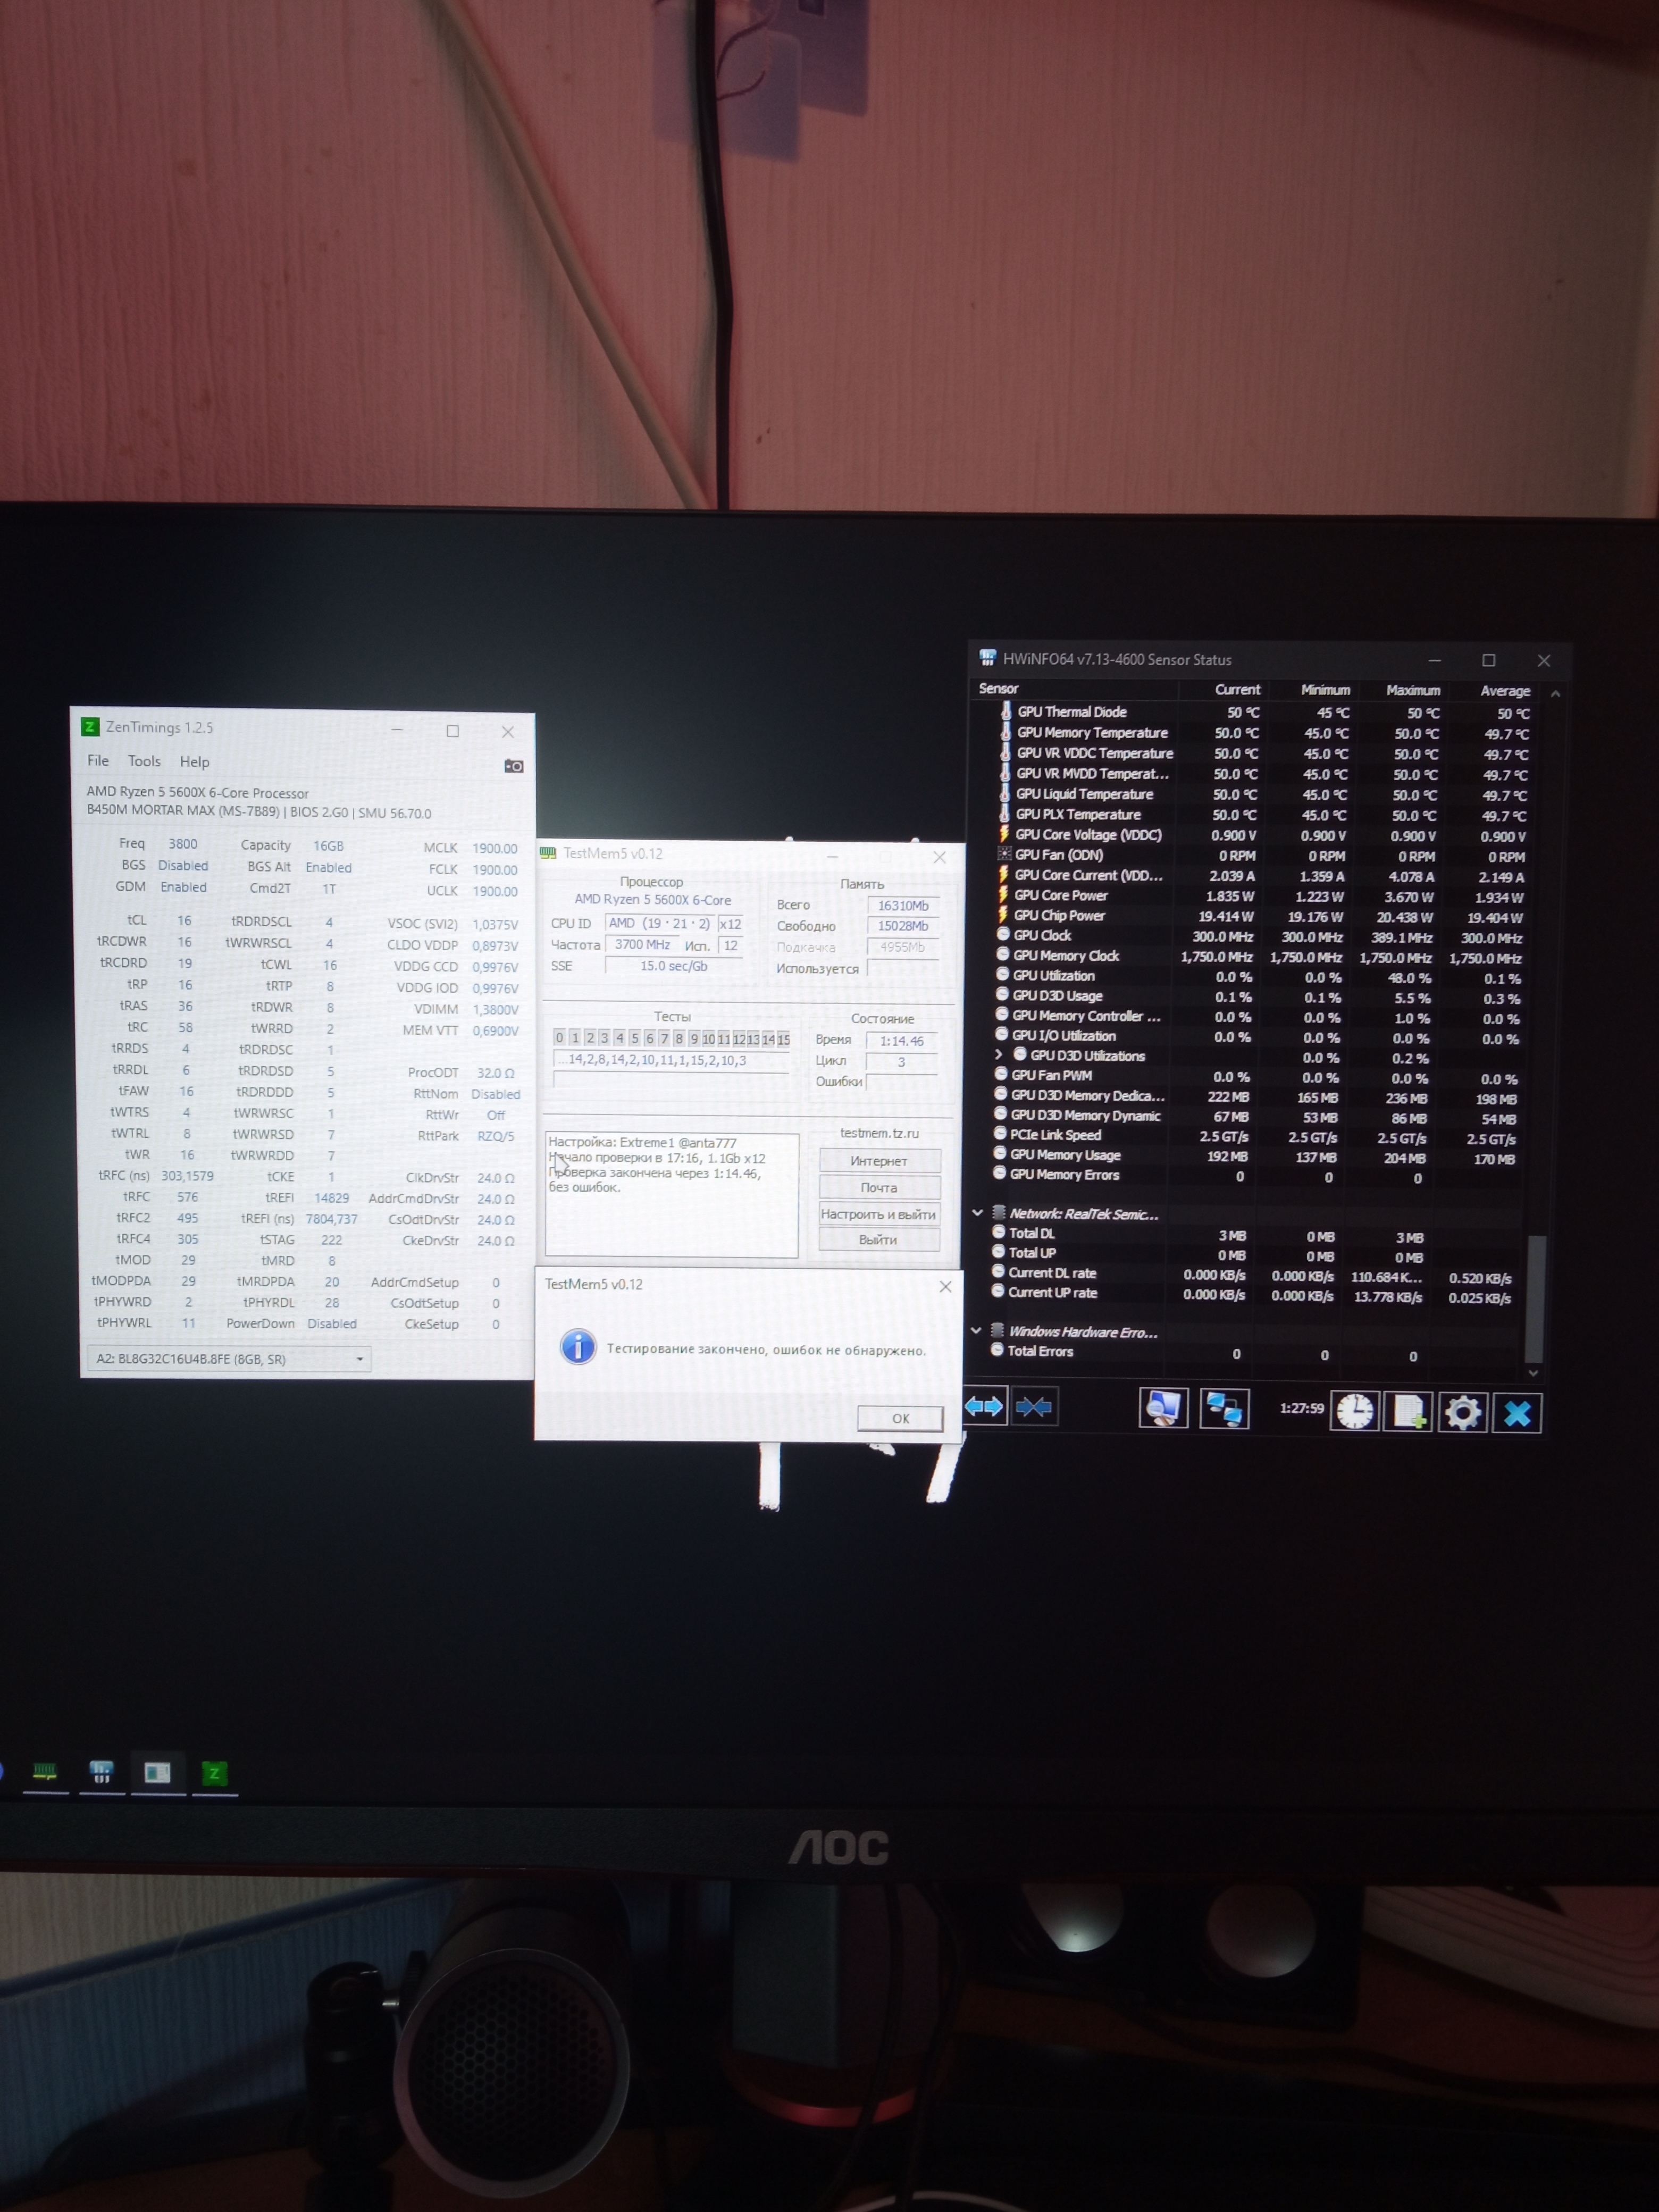Switch to ZenTimings in the taskbar
1659x2212 pixels.
(x=214, y=1774)
